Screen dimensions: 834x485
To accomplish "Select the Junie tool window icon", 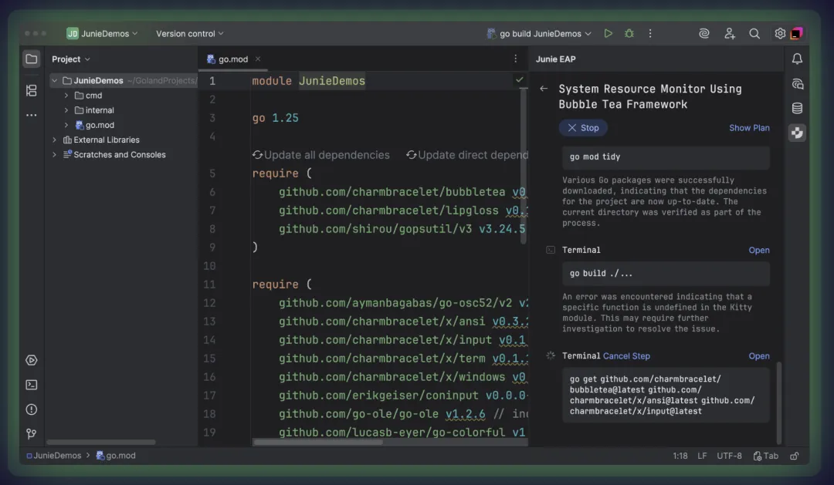I will point(797,133).
